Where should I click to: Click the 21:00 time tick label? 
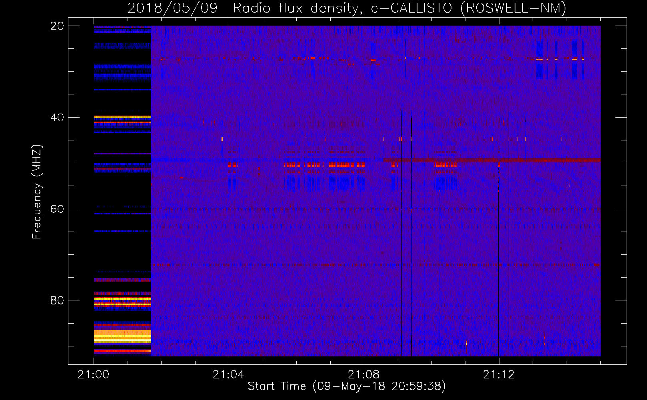pos(94,375)
